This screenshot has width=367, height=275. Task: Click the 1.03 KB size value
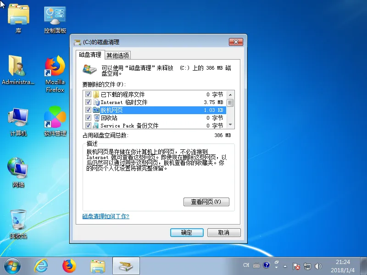[213, 110]
